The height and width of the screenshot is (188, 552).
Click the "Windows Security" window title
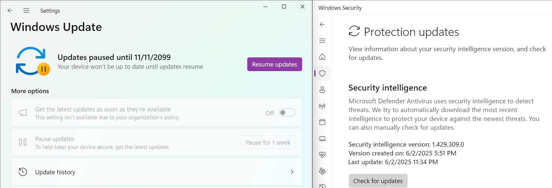(x=340, y=8)
